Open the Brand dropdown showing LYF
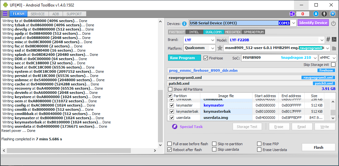Image resolution: width=339 pixels, height=166 pixels. [x=199, y=40]
